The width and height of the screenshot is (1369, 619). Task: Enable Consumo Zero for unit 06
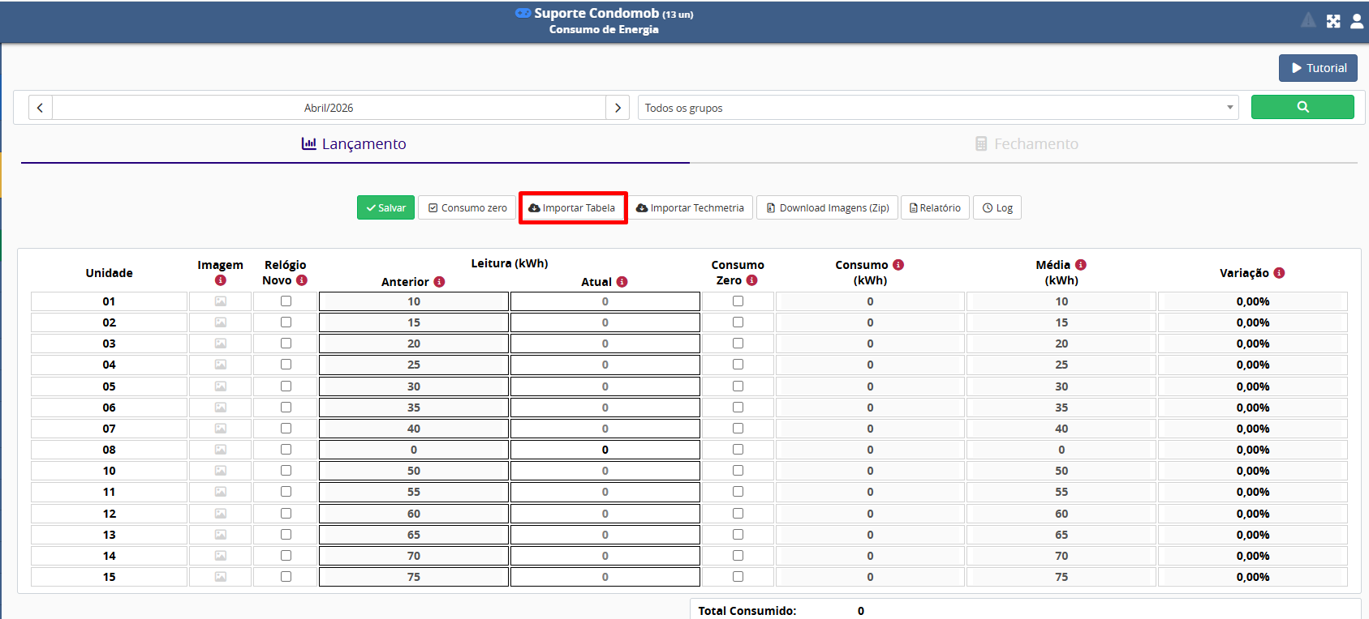(x=738, y=407)
